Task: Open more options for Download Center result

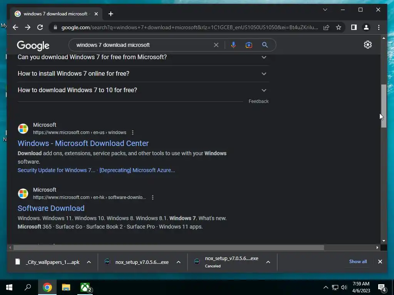Action: [133, 133]
